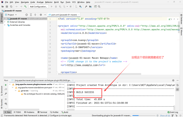Open the Run panel settings gear
The width and height of the screenshot is (183, 117).
pyautogui.click(x=173, y=80)
